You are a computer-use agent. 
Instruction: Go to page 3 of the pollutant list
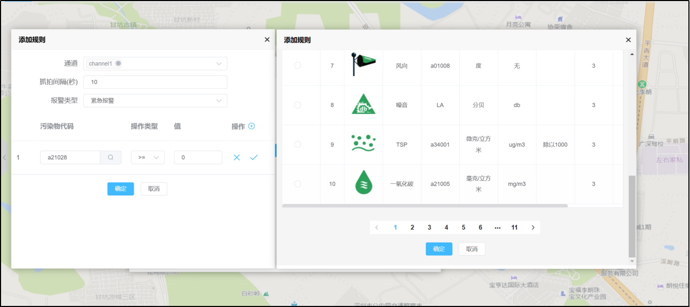point(429,228)
